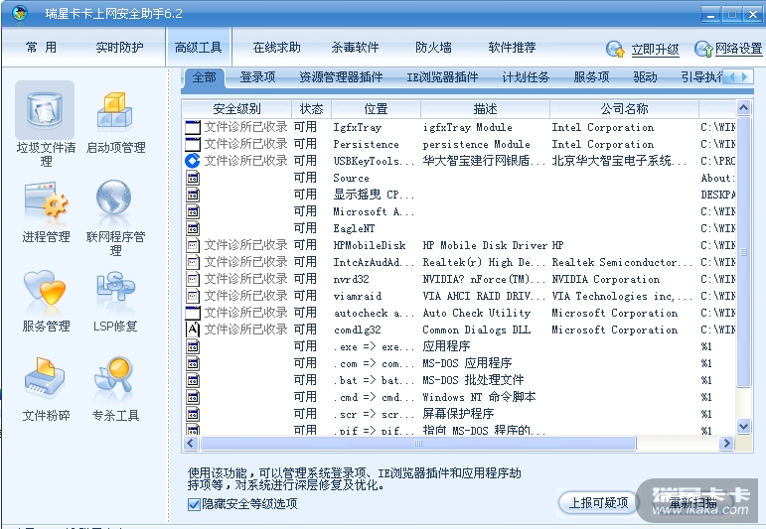The width and height of the screenshot is (766, 529).
Task: Click the vertical scrollbar thumb
Action: [x=743, y=252]
